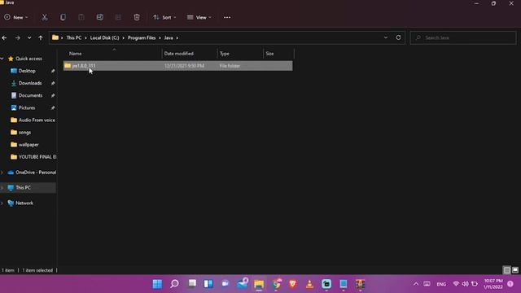
Task: Expand the This PC tree node
Action: [2, 188]
